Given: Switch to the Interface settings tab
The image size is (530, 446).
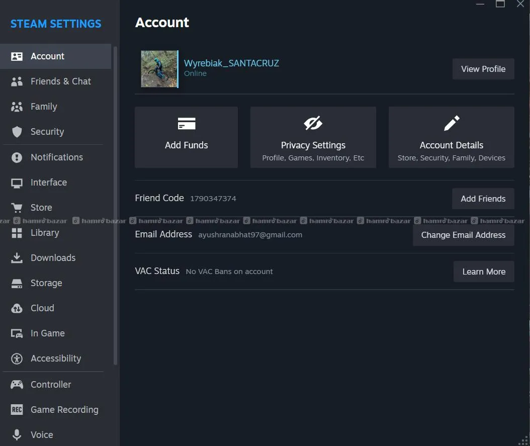Looking at the screenshot, I should coord(49,183).
